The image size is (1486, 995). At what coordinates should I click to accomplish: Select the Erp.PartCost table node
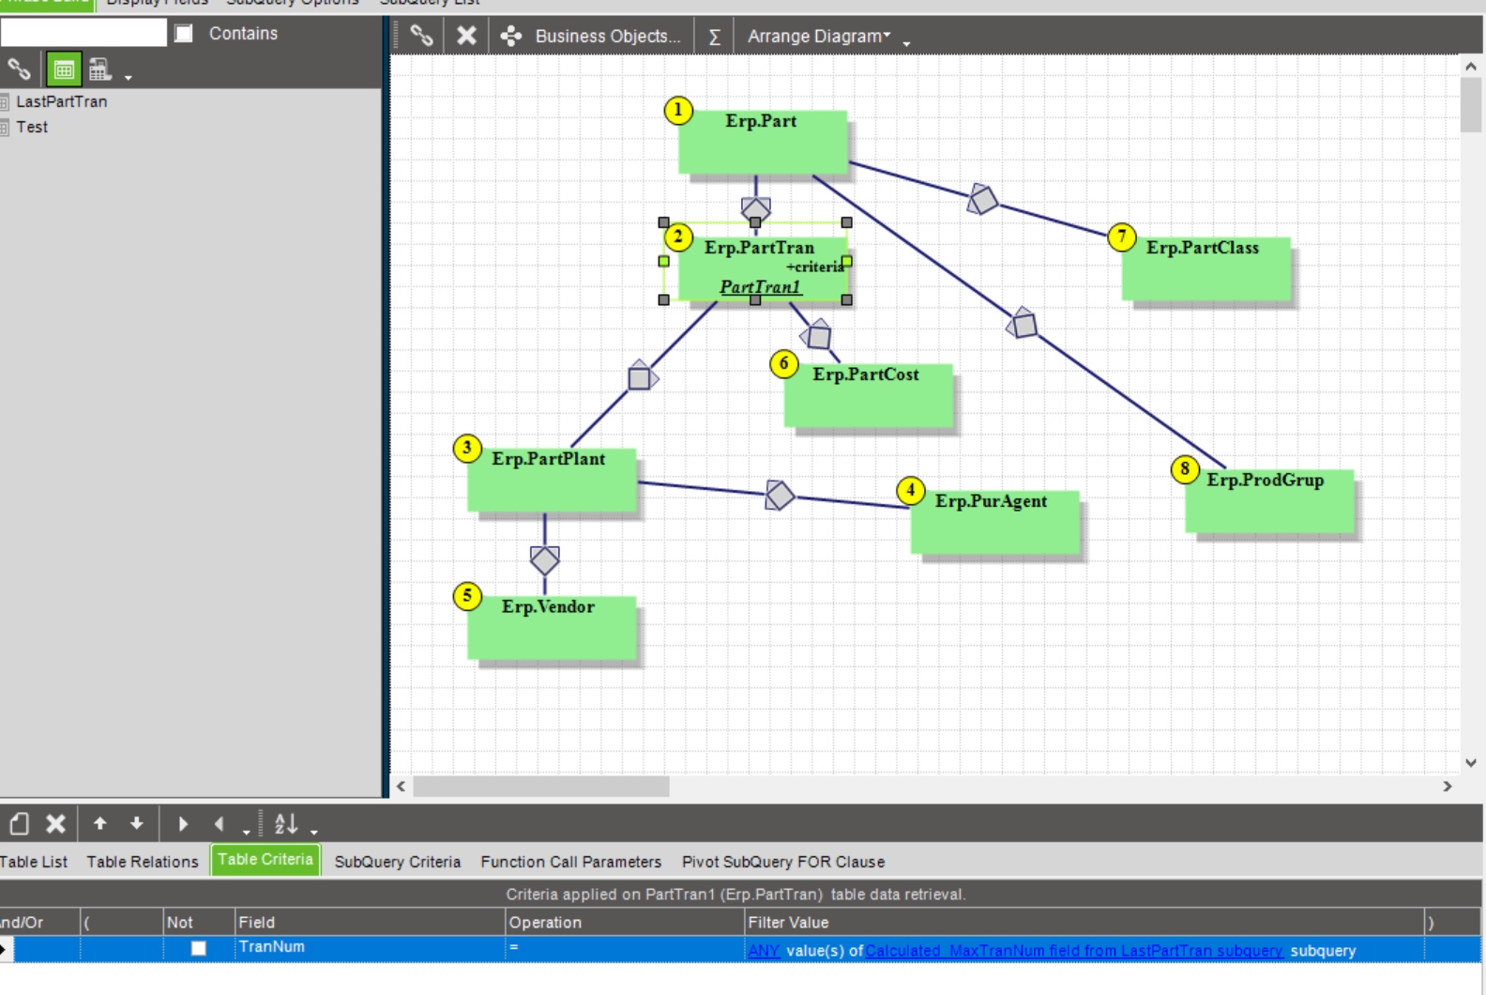click(869, 396)
